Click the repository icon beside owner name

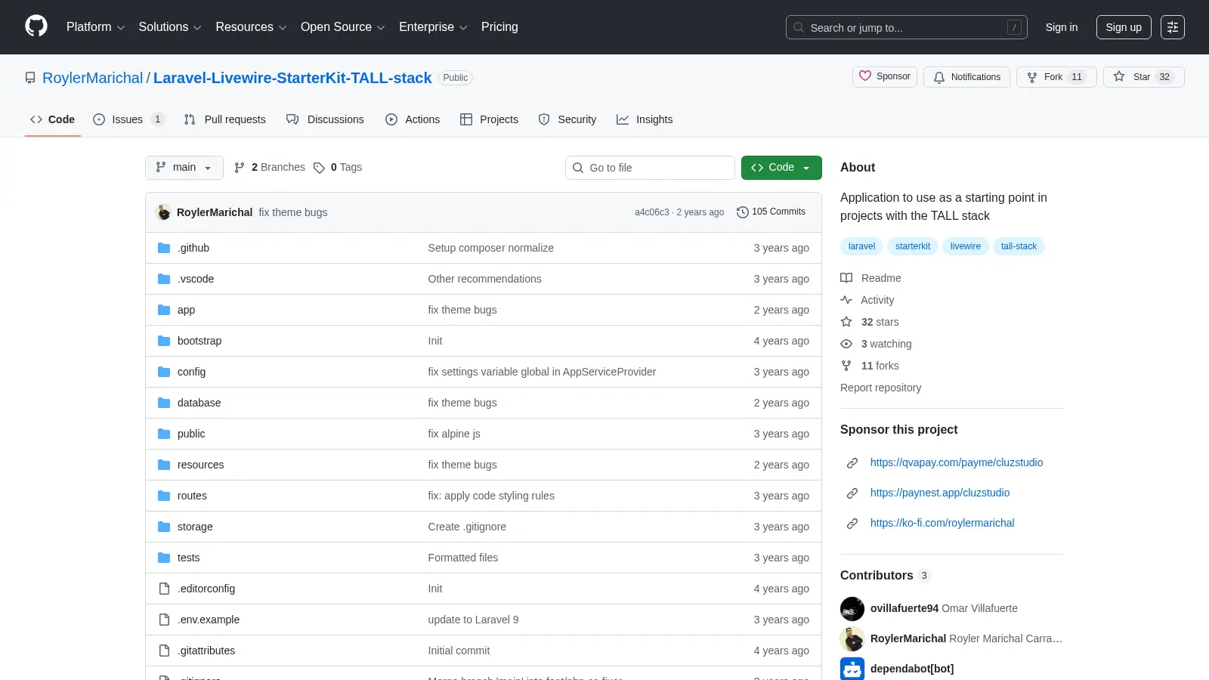pyautogui.click(x=30, y=78)
